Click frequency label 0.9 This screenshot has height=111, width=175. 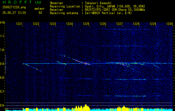coord(2,64)
